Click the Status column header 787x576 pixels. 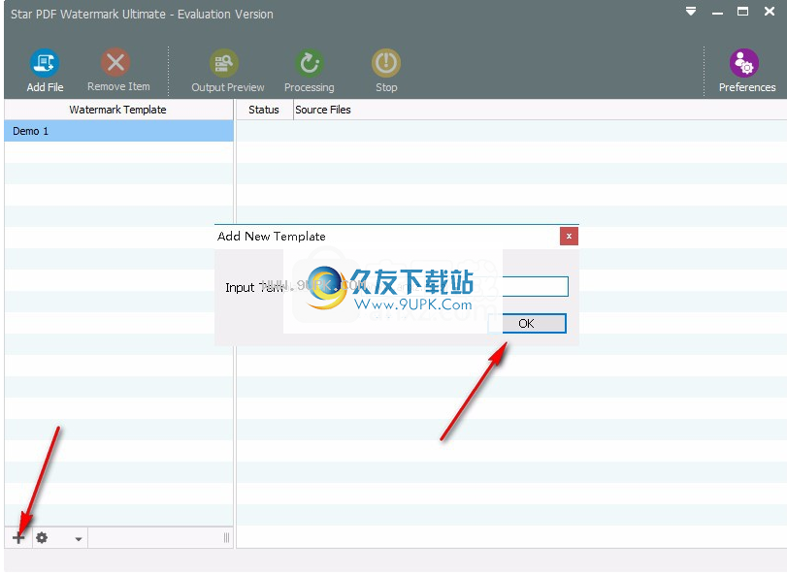[x=264, y=110]
